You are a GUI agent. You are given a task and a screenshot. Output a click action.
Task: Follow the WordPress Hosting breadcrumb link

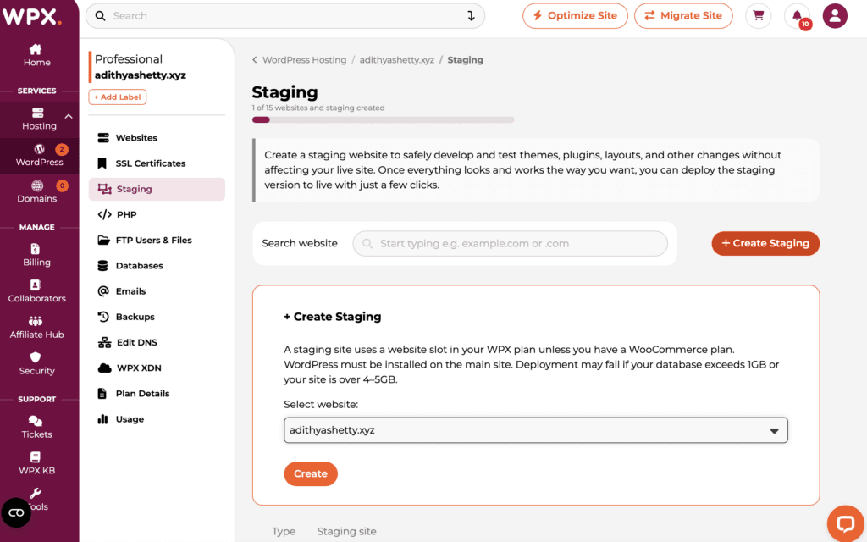tap(304, 60)
